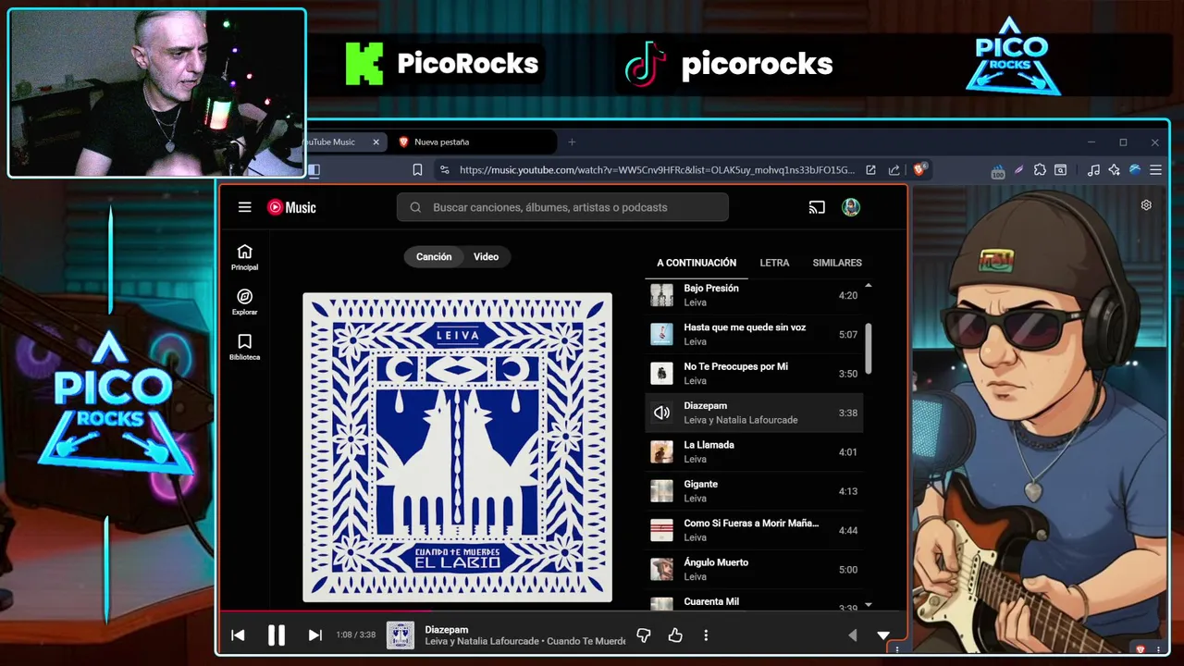
Task: Open the YouTube Music hamburger menu
Action: 244,207
